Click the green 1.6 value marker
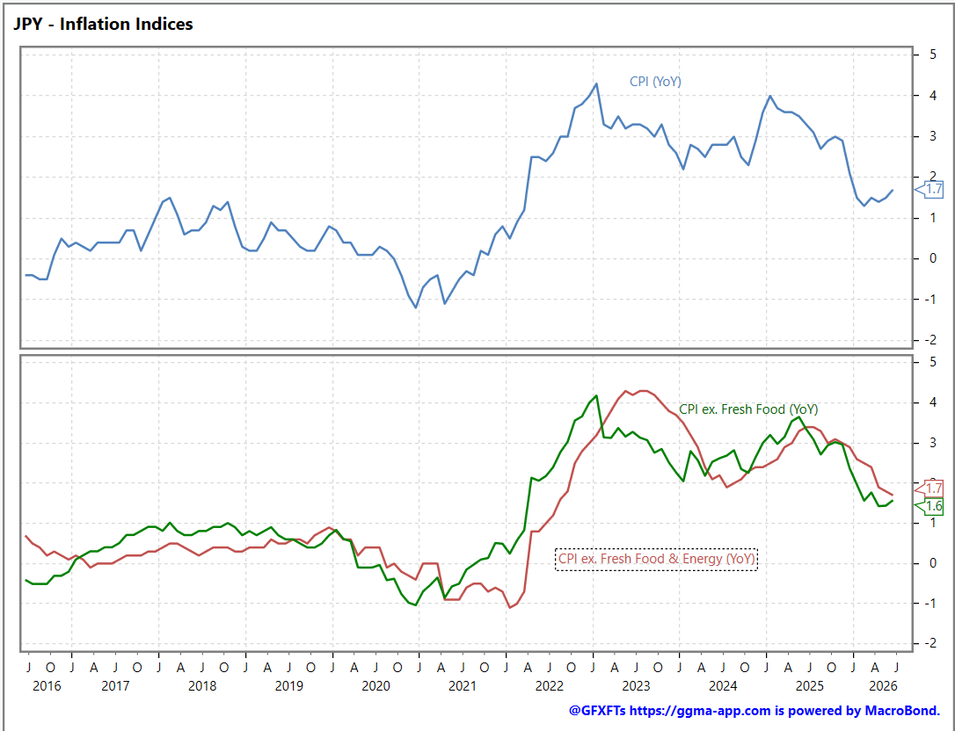 (929, 506)
